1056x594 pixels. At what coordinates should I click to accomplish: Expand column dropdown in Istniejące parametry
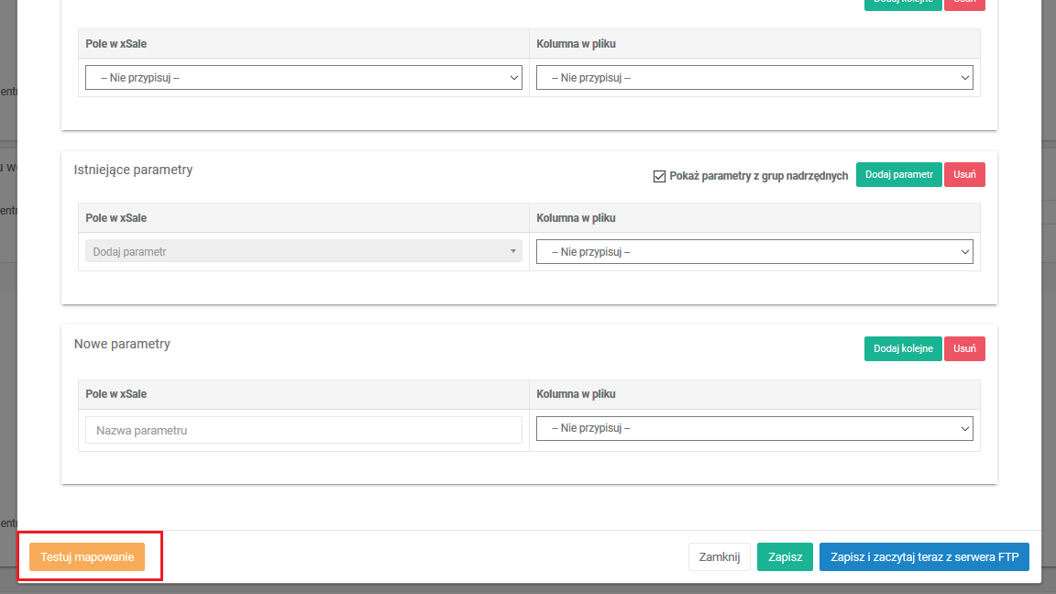click(x=754, y=251)
